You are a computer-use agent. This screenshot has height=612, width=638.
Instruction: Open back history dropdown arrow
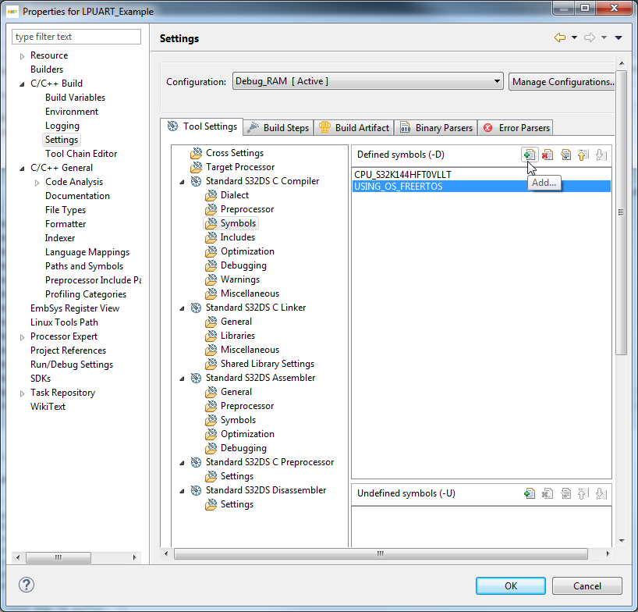coord(574,37)
